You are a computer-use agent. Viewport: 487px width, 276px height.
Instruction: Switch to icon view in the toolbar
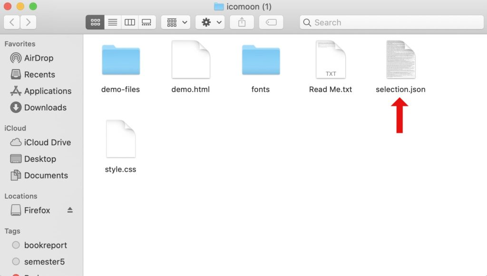pyautogui.click(x=95, y=22)
